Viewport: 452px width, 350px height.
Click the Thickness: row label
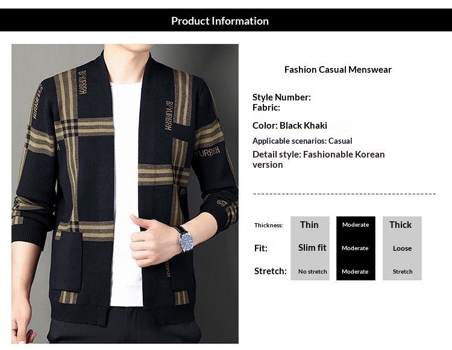(268, 226)
